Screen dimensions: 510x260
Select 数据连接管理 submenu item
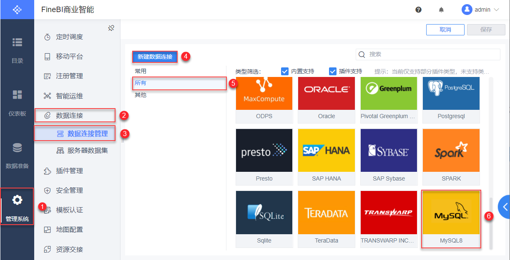[x=75, y=134]
